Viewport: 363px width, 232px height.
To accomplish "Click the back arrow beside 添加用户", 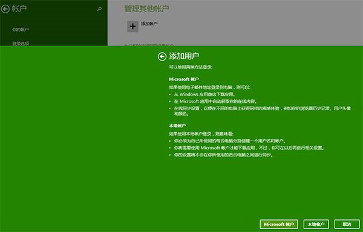I will point(162,56).
